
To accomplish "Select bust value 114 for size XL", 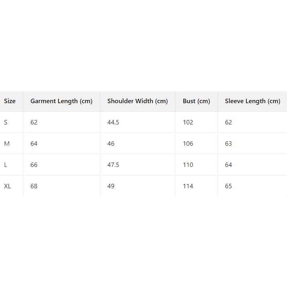I will (x=188, y=186).
